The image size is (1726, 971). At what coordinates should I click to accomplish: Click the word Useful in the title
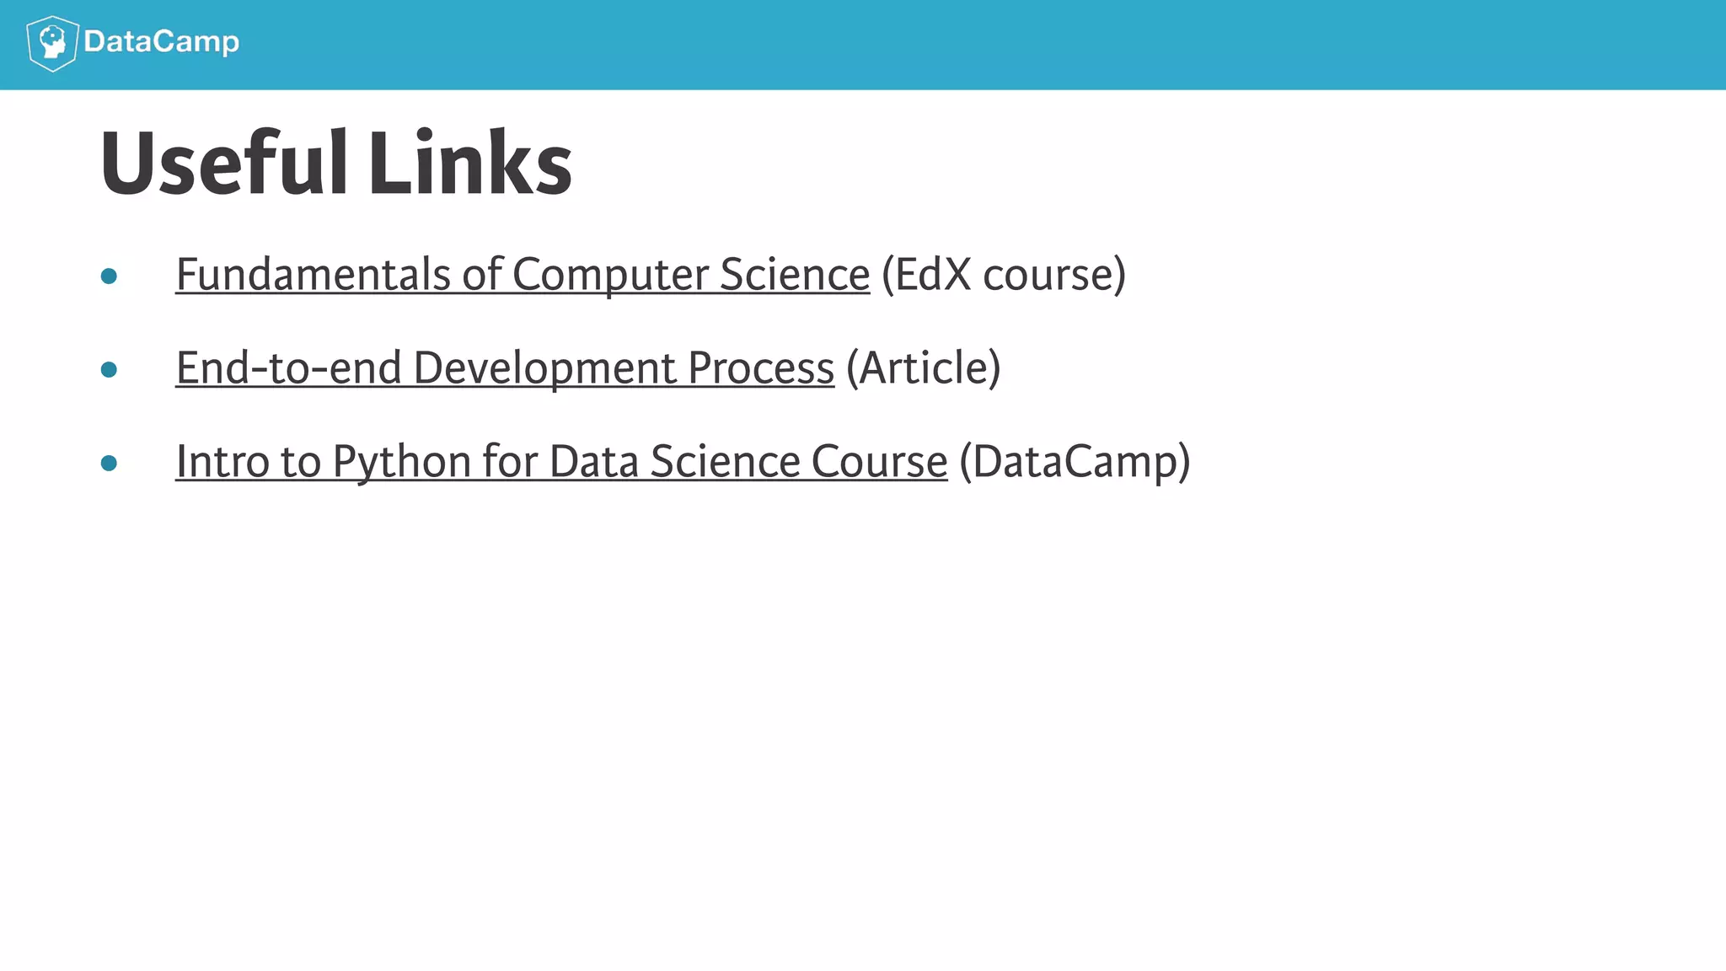(224, 164)
